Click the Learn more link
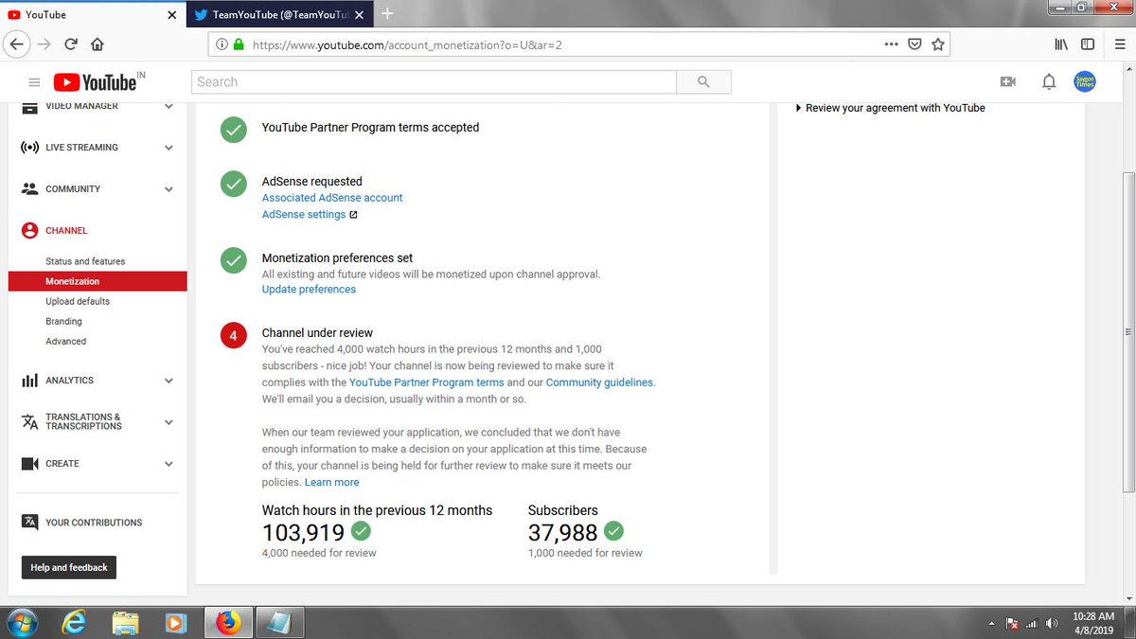The width and height of the screenshot is (1136, 639). pyautogui.click(x=332, y=483)
